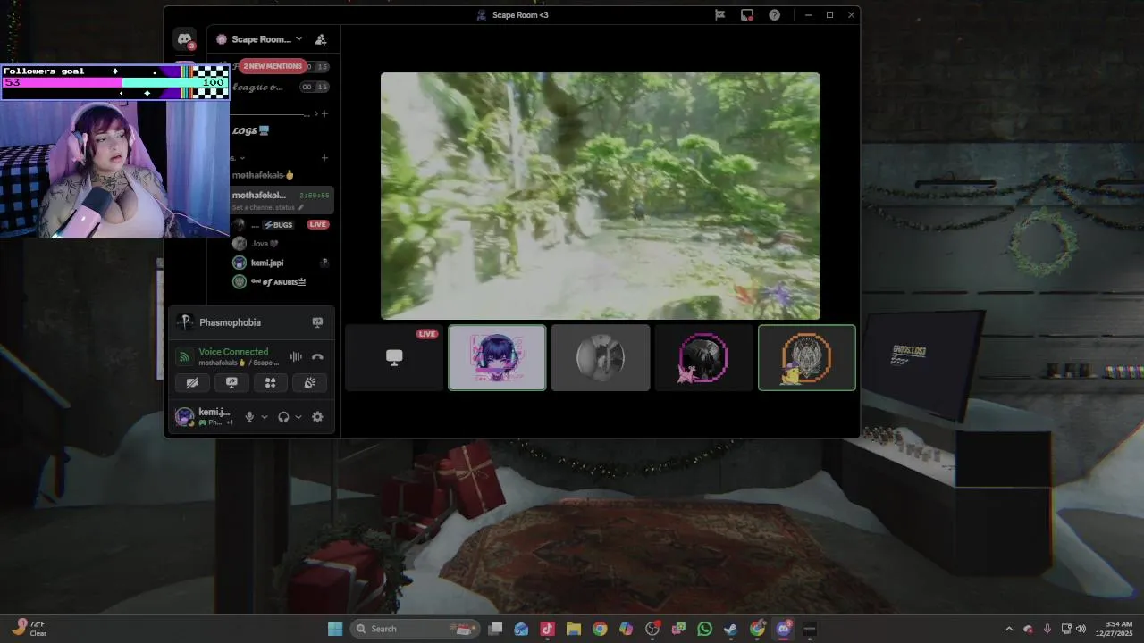The width and height of the screenshot is (1144, 643).
Task: Create a channel using the lower plus icon
Action: pyautogui.click(x=324, y=157)
